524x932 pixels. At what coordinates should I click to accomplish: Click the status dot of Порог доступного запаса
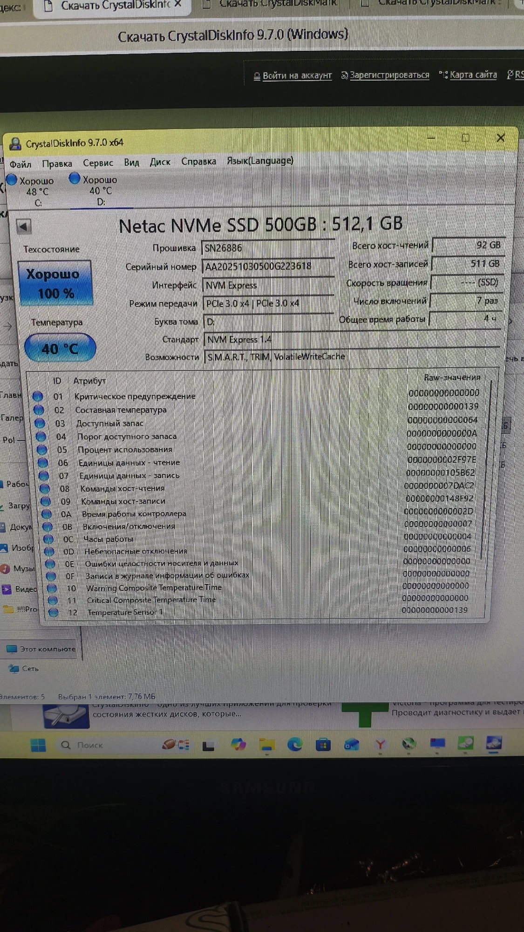[41, 437]
